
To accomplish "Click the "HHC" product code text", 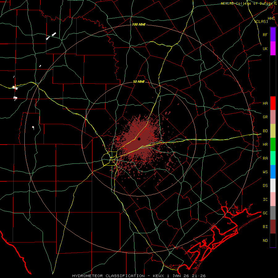I will point(272,19).
